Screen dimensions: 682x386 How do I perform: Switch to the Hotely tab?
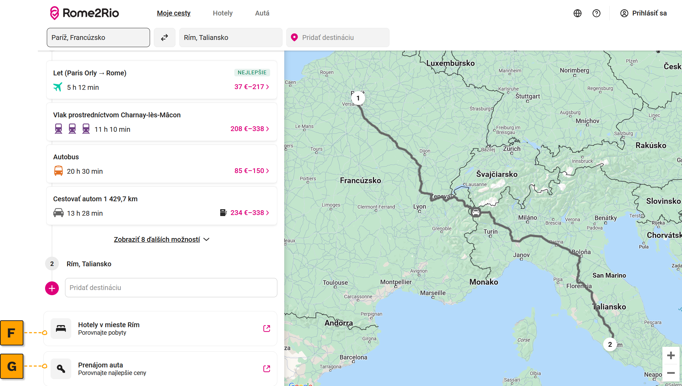pos(223,13)
